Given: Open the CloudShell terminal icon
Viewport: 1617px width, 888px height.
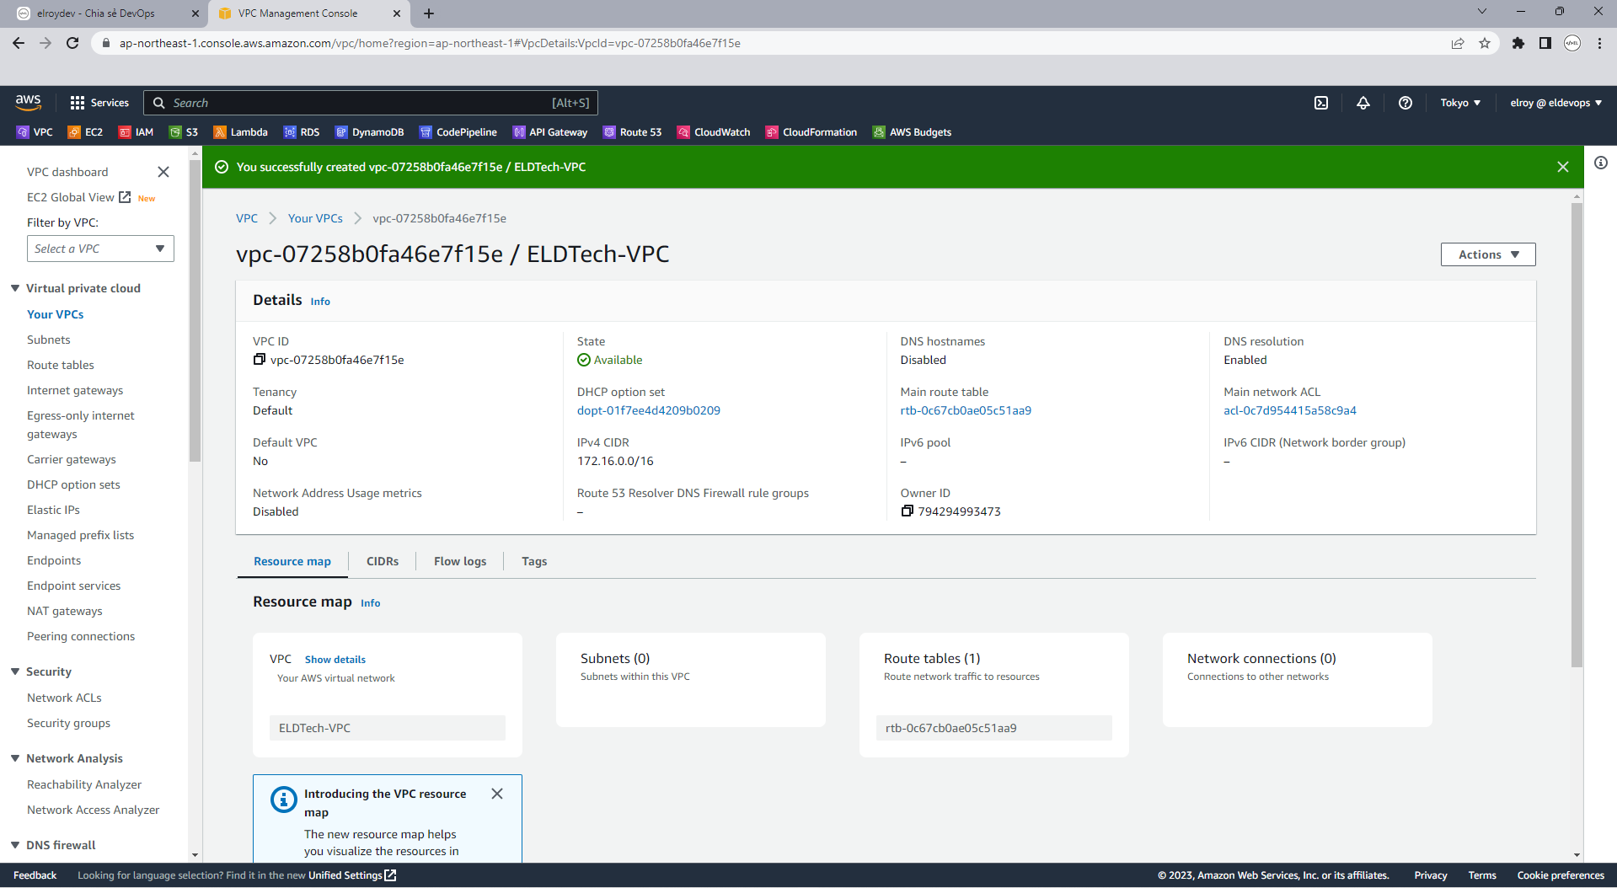Looking at the screenshot, I should 1321,103.
